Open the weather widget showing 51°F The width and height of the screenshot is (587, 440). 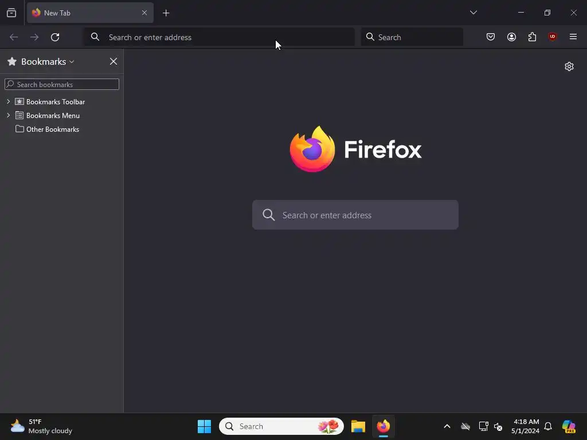point(41,426)
